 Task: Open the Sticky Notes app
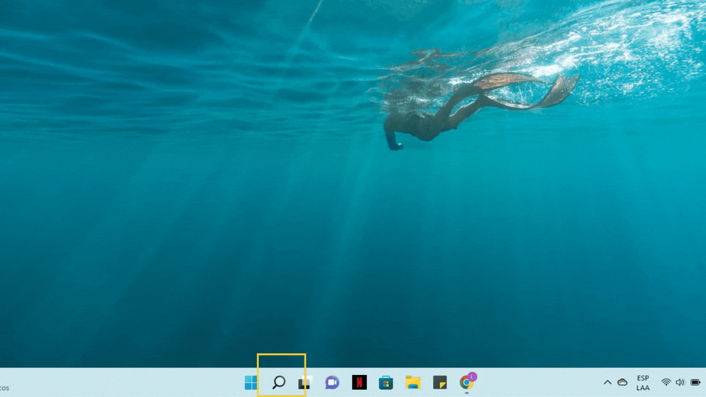440,382
